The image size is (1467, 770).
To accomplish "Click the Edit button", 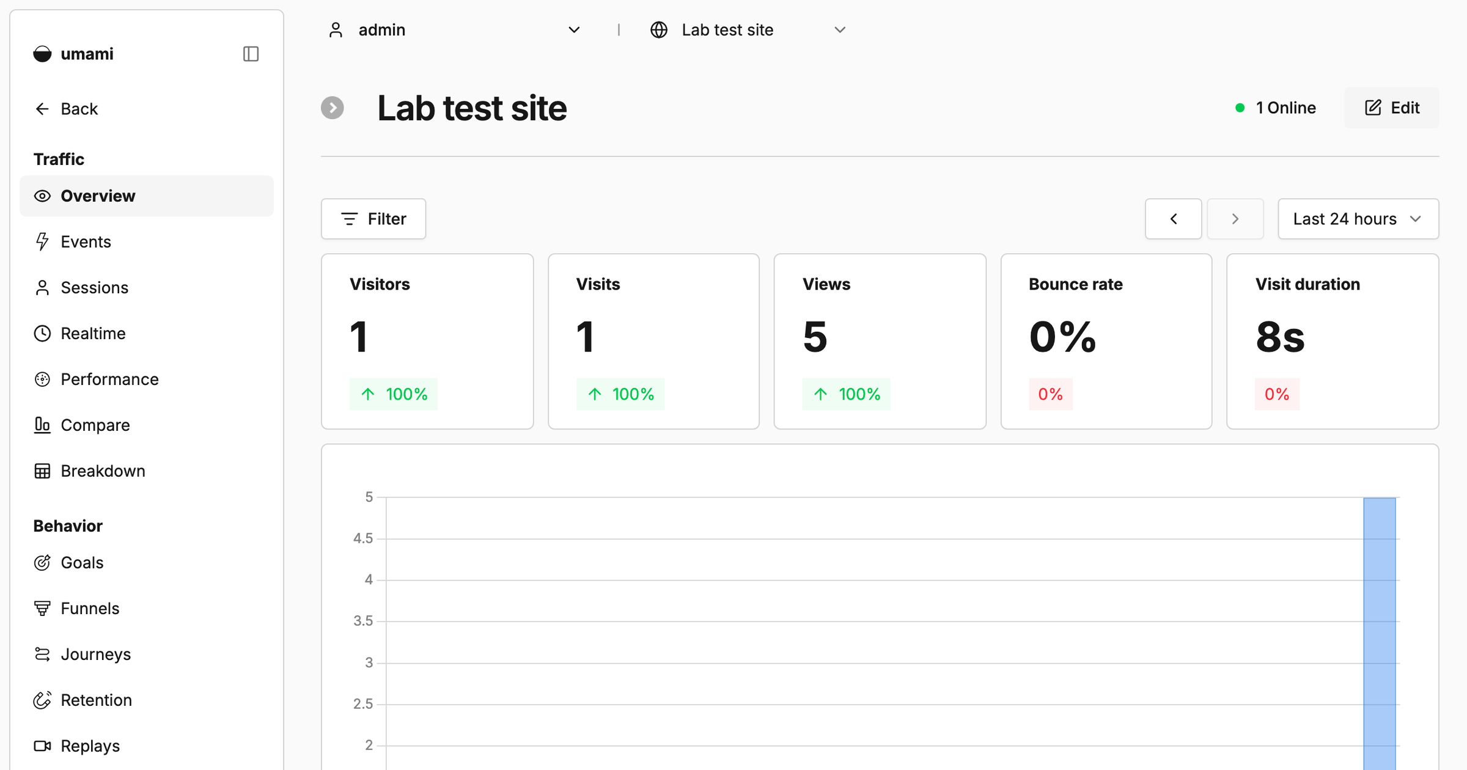I will click(x=1392, y=108).
